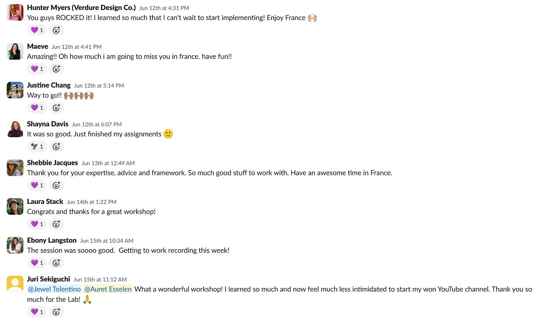Image resolution: width=540 pixels, height=321 pixels.
Task: Open Hunter Myers (Verdure Design Co.) profile name
Action: coord(81,7)
